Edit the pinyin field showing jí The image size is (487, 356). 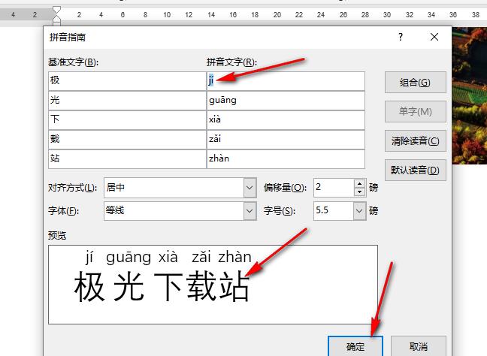coord(286,81)
